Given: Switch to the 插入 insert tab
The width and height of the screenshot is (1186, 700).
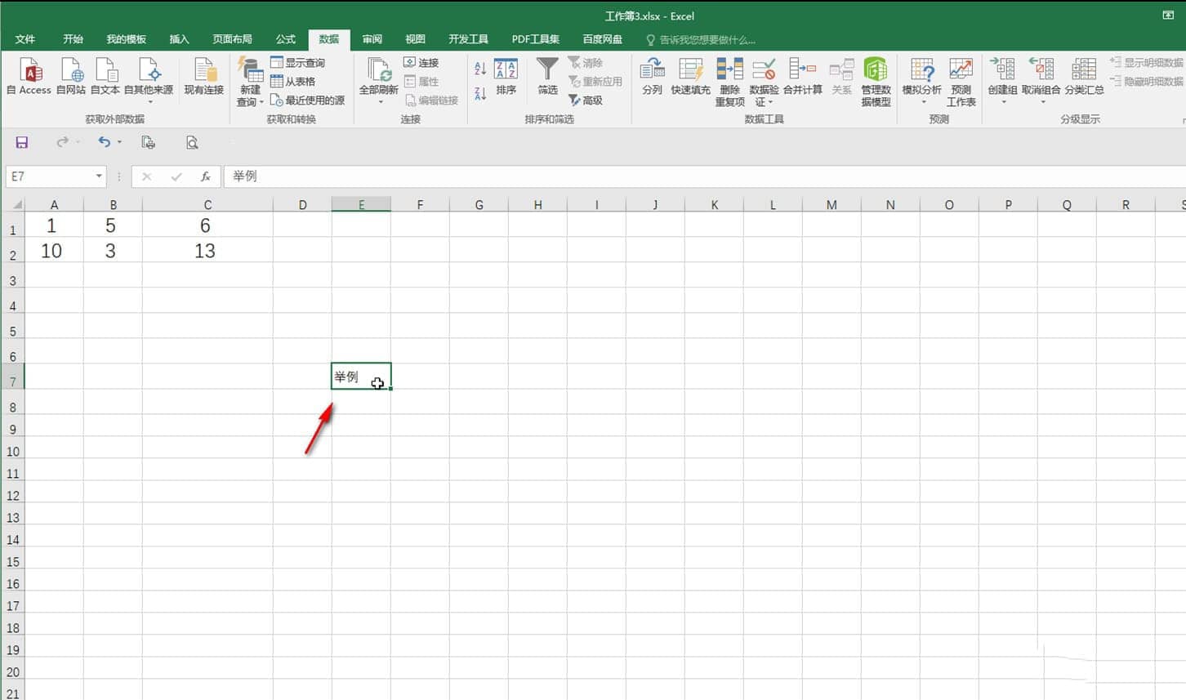Looking at the screenshot, I should tap(179, 39).
